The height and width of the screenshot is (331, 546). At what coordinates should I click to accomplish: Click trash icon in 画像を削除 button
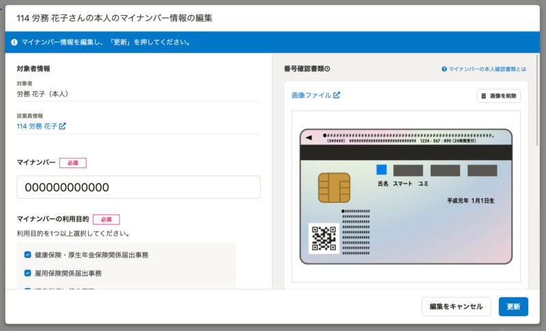[x=484, y=96]
